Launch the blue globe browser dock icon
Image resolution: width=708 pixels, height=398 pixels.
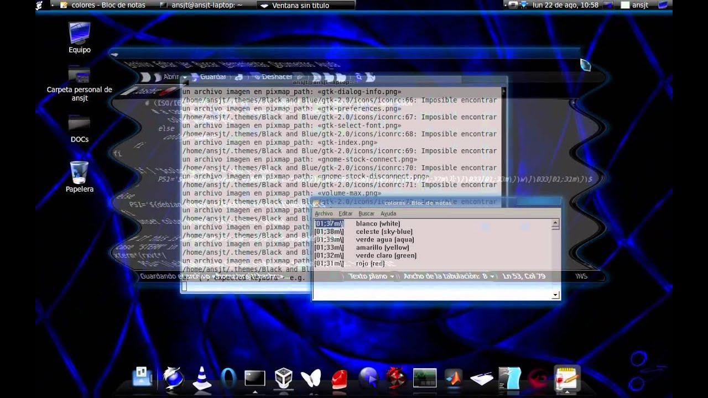tap(173, 378)
